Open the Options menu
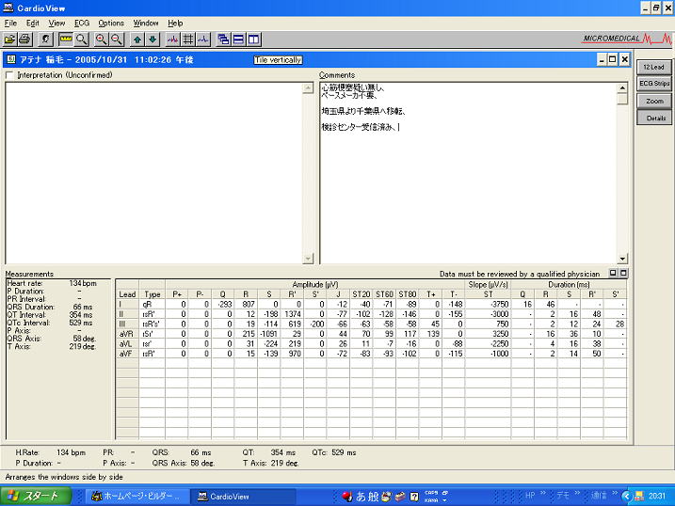 point(111,24)
